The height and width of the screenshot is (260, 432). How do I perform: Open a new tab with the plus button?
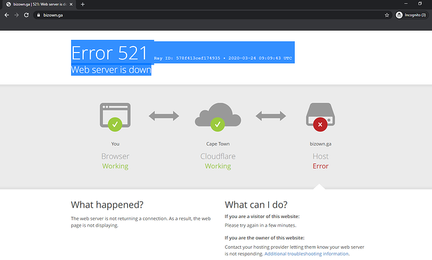[83, 4]
